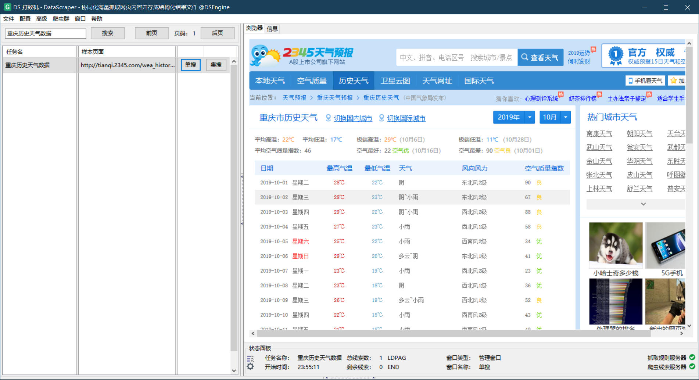Click the star favorite icon top right

[673, 80]
